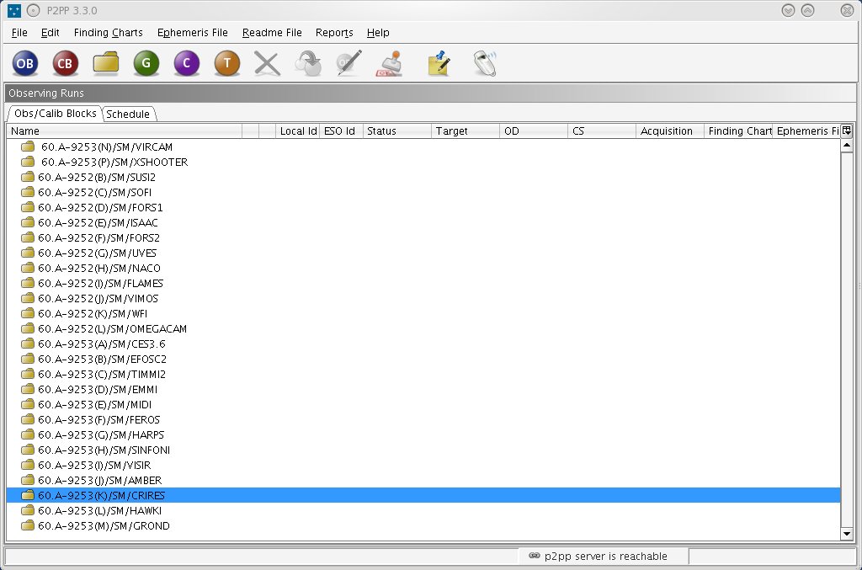Click scrollbar up arrow in runs list
The image size is (862, 570).
click(x=847, y=145)
